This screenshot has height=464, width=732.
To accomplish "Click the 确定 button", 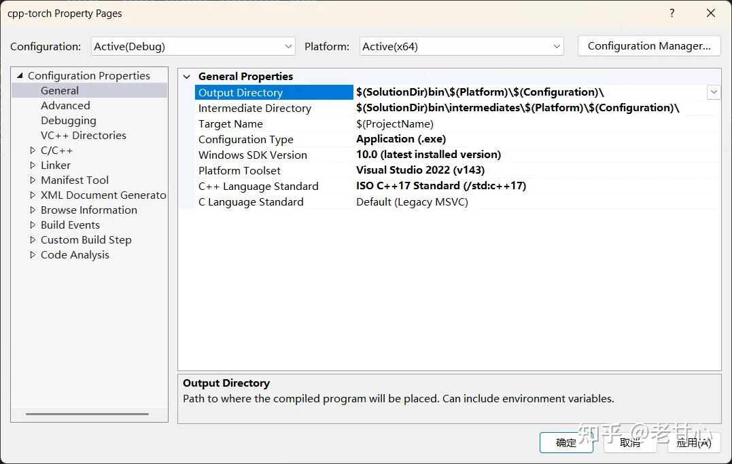I will [x=566, y=442].
